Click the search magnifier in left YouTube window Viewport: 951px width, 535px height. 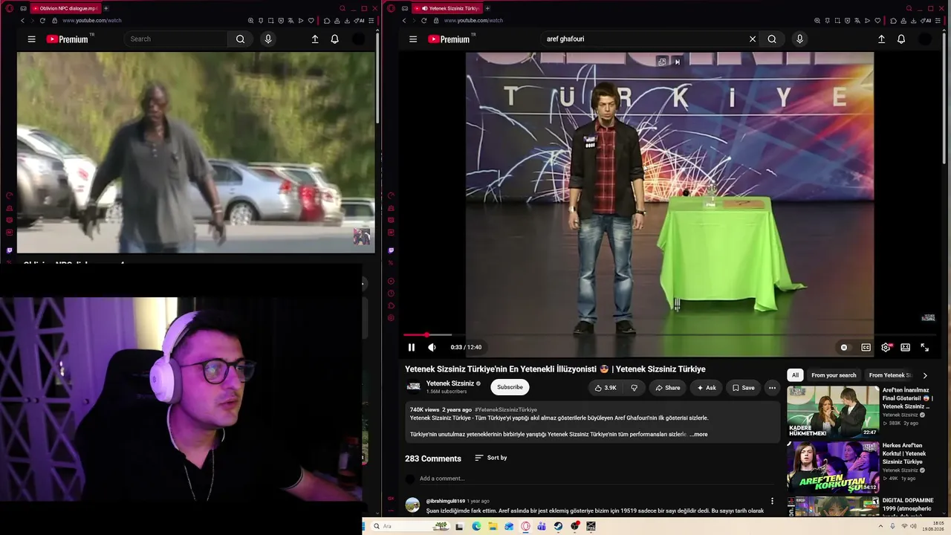240,39
